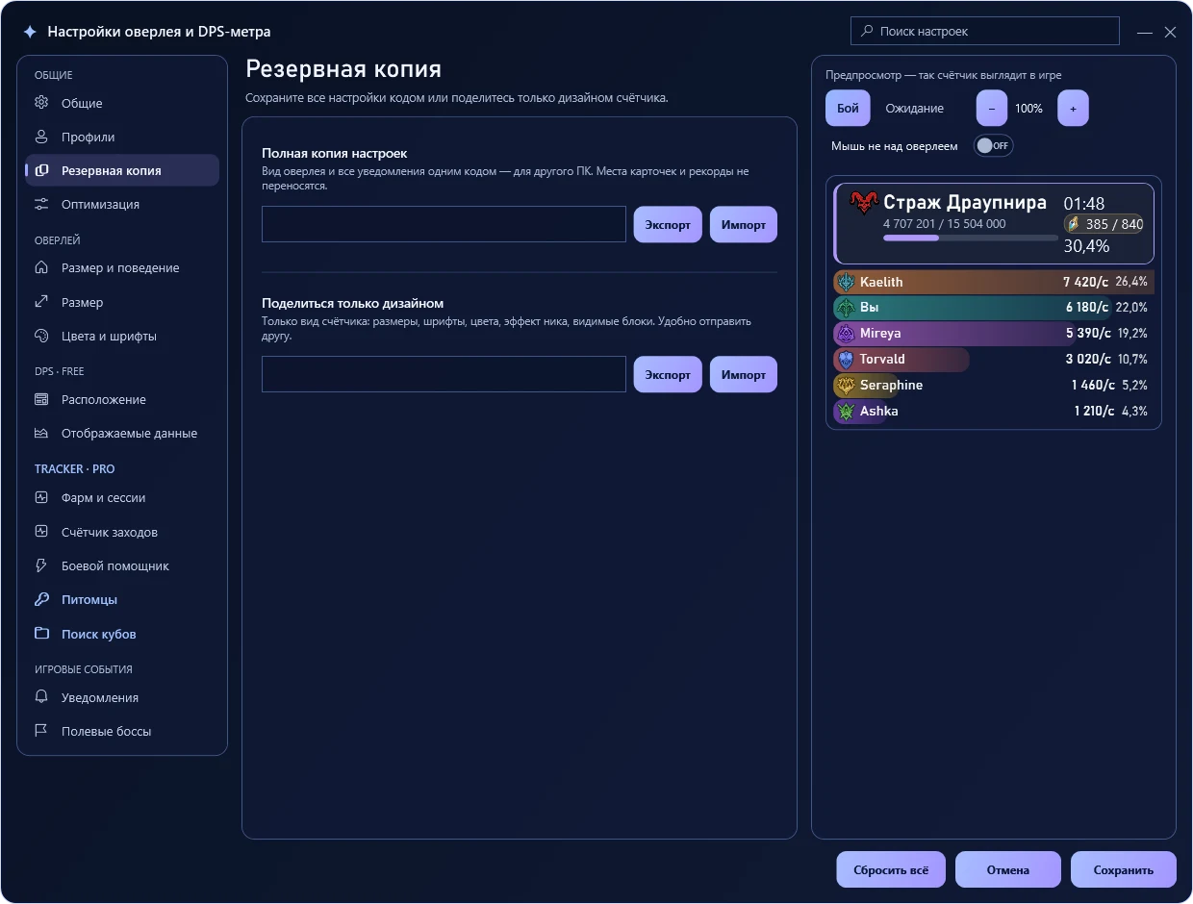This screenshot has height=904, width=1193.
Task: Click Отмена to cancel changes
Action: coord(1008,869)
